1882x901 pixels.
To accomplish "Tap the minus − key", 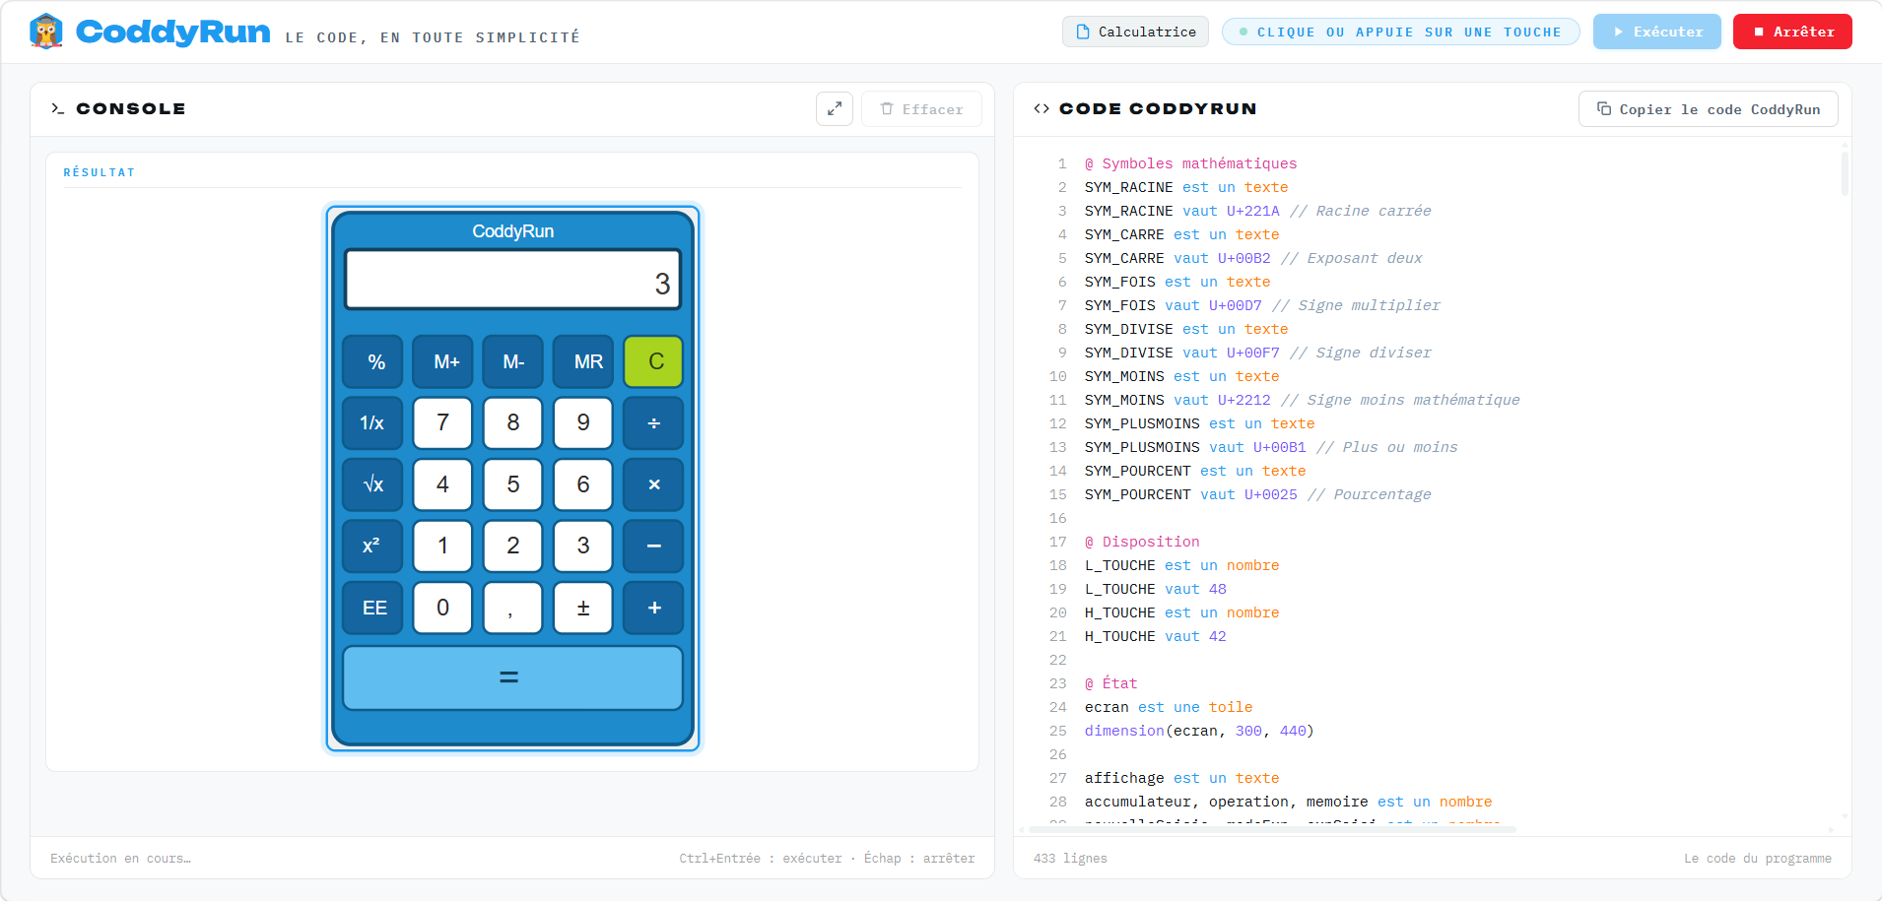I will tap(653, 546).
